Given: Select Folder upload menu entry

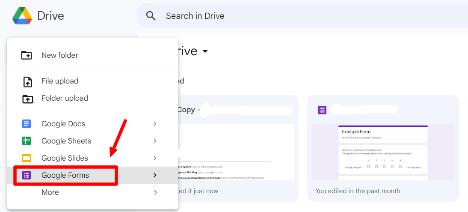Looking at the screenshot, I should (92, 98).
